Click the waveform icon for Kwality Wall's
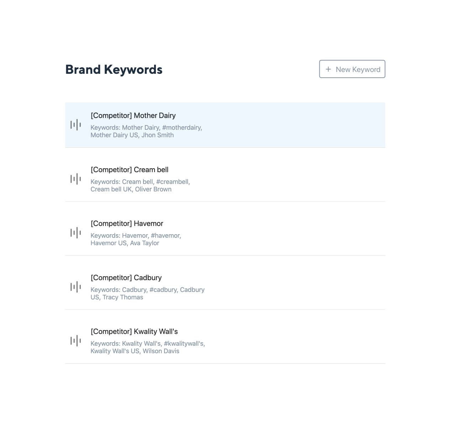The height and width of the screenshot is (422, 450). pos(75,341)
